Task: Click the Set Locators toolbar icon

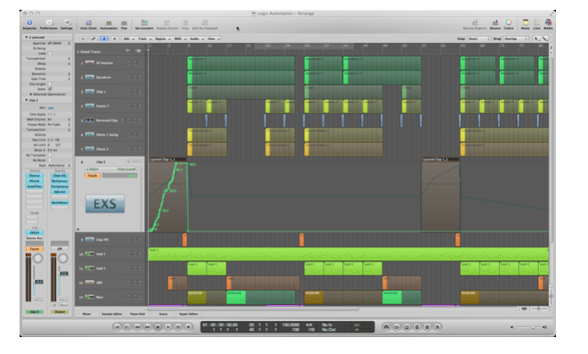Action: 144,24
